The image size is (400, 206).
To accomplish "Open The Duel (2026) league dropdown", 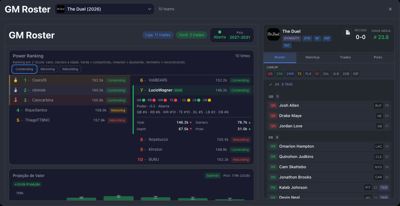I will (x=105, y=9).
